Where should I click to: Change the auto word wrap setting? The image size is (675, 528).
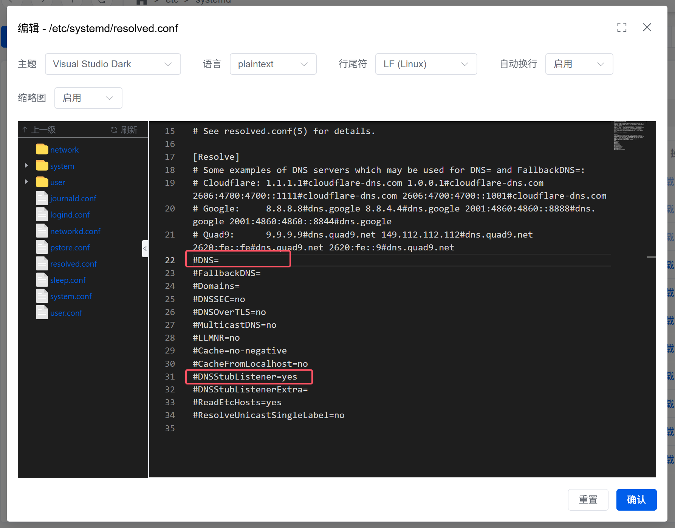click(579, 64)
